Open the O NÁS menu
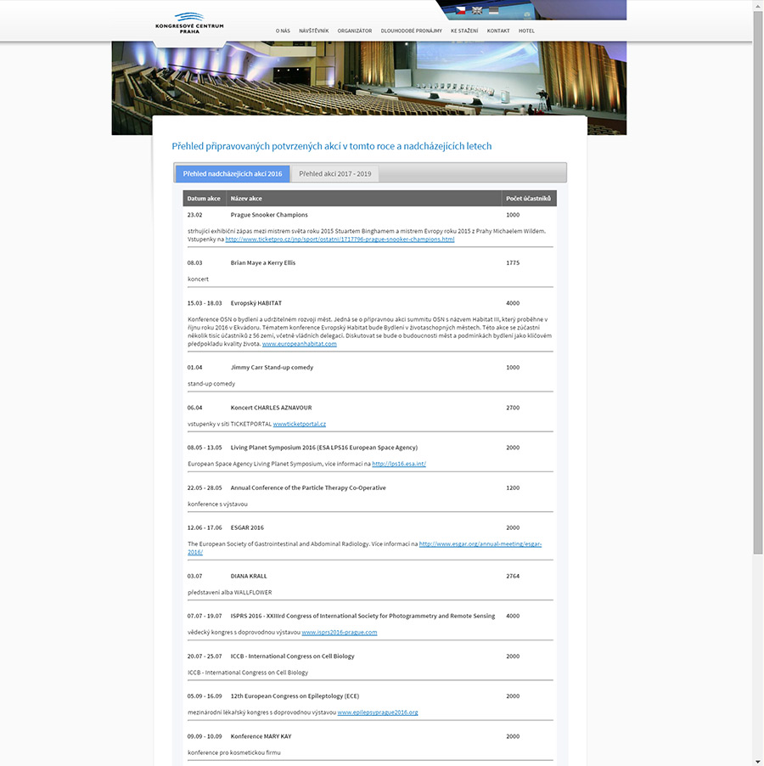This screenshot has height=766, width=764. click(x=283, y=31)
